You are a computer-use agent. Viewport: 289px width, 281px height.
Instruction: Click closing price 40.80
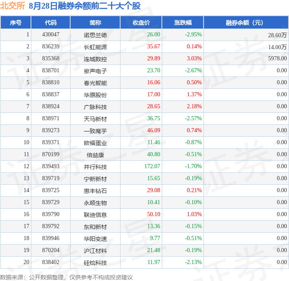[x=154, y=155]
